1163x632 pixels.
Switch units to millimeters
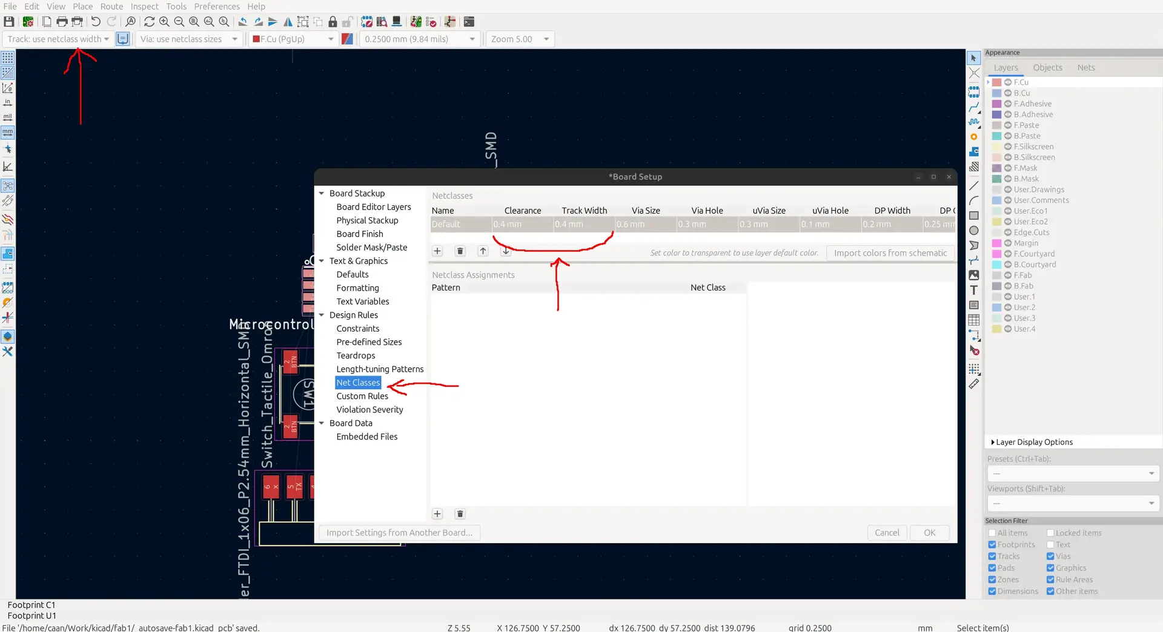tap(7, 133)
